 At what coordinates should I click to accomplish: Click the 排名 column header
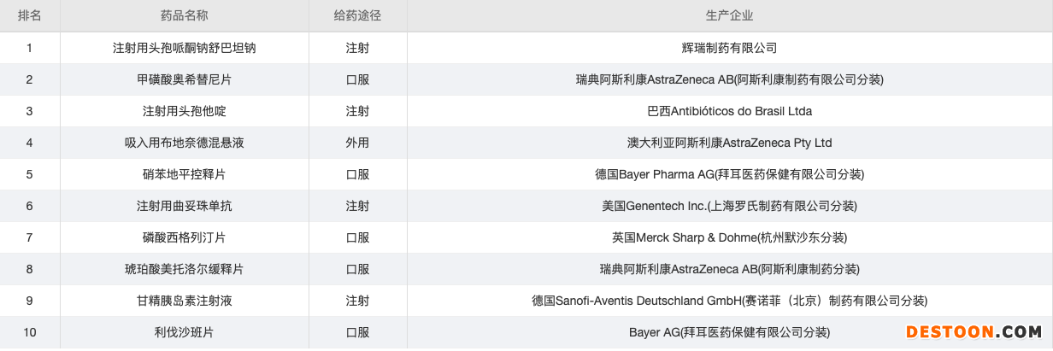click(29, 15)
